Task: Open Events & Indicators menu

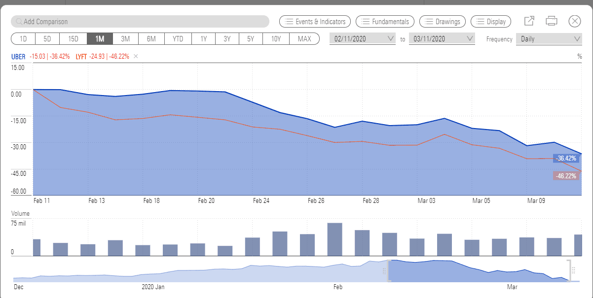Action: (x=315, y=22)
